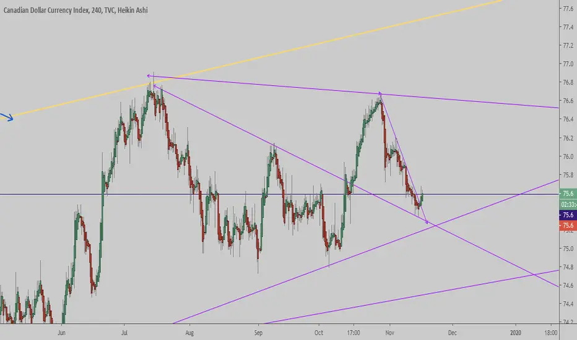The image size is (577, 340).
Task: Click the Dec label on the time axis
Action: [x=453, y=333]
